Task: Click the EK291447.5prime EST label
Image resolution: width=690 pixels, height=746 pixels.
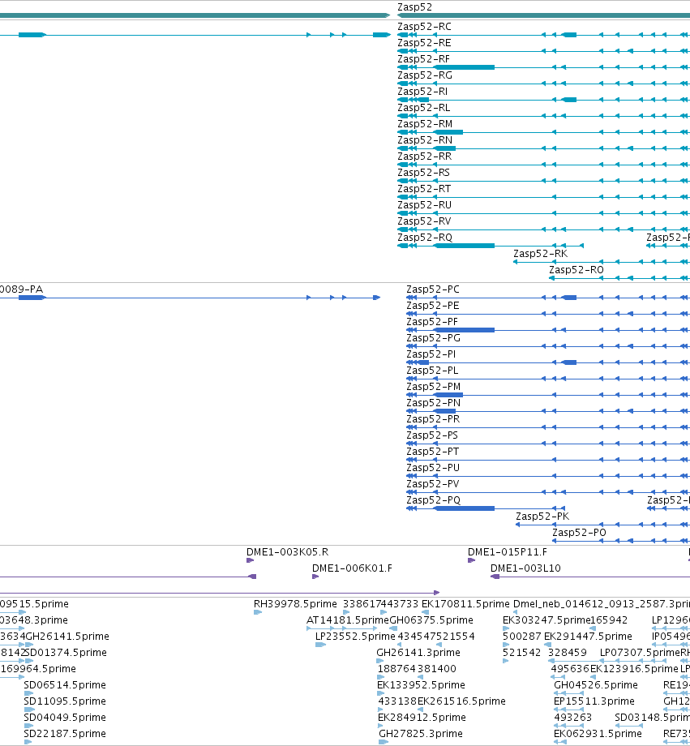Action: [x=588, y=636]
